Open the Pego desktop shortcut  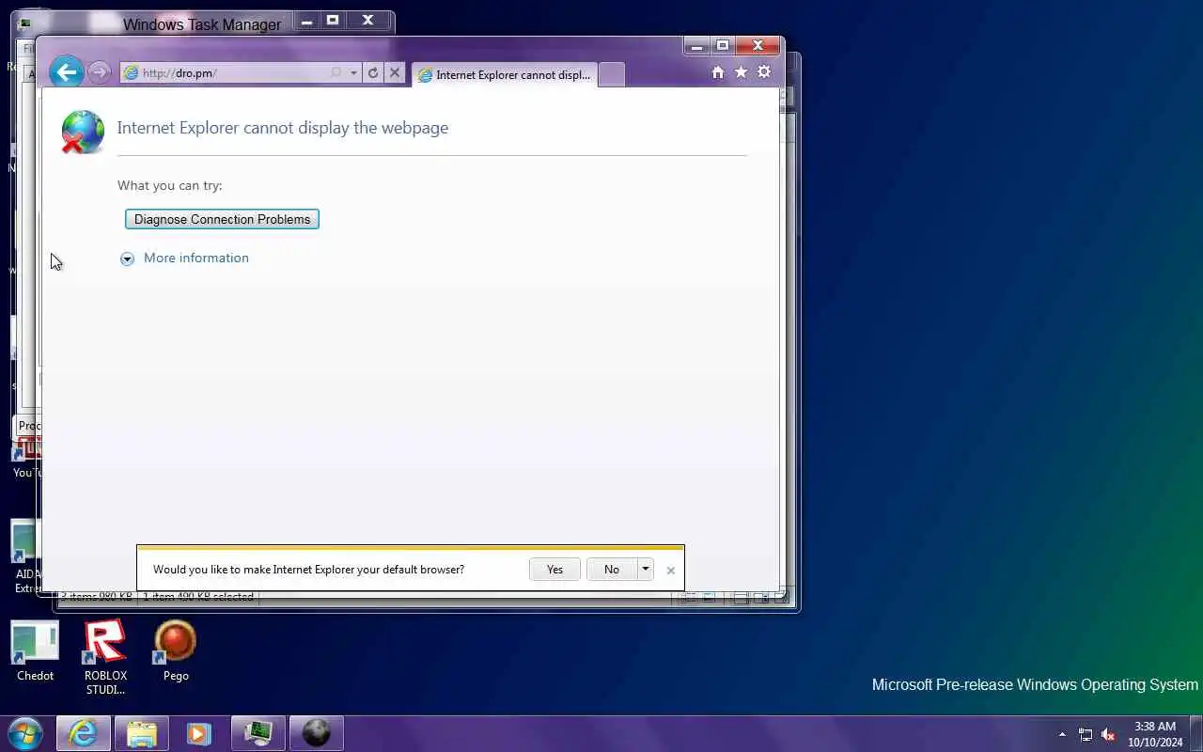click(176, 650)
